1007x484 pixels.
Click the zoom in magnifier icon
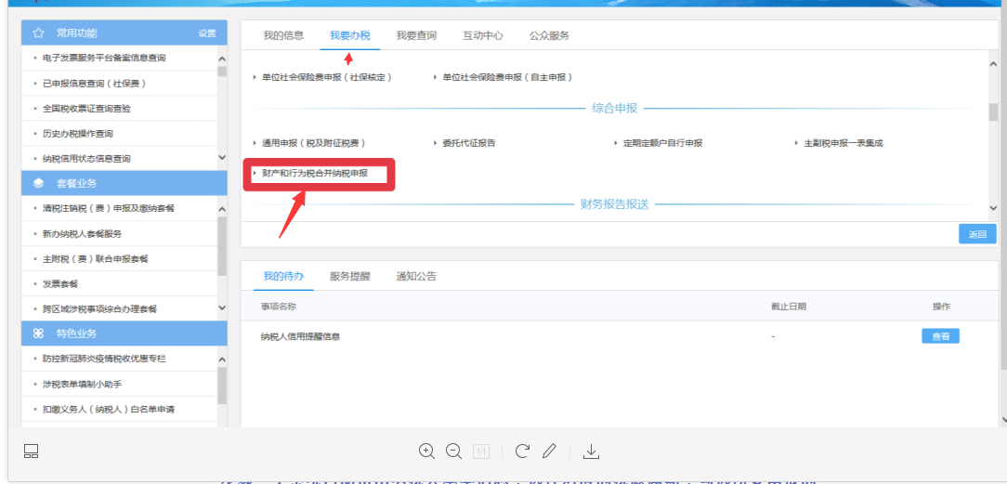click(426, 451)
